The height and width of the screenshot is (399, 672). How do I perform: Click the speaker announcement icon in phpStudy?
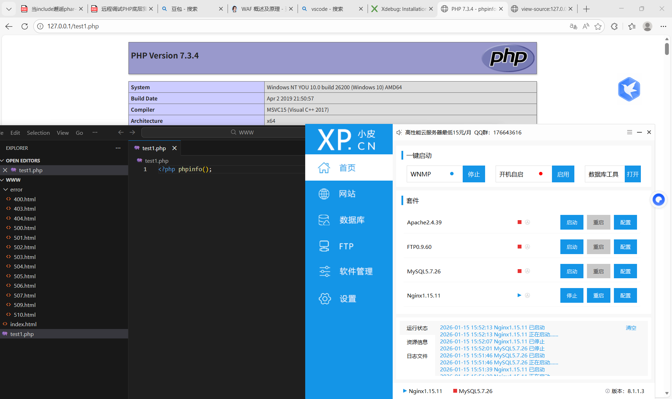click(x=399, y=133)
